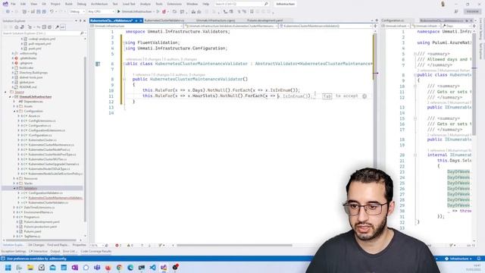
Task: Click the search magnifier in Solution Explorer
Action: [82, 33]
